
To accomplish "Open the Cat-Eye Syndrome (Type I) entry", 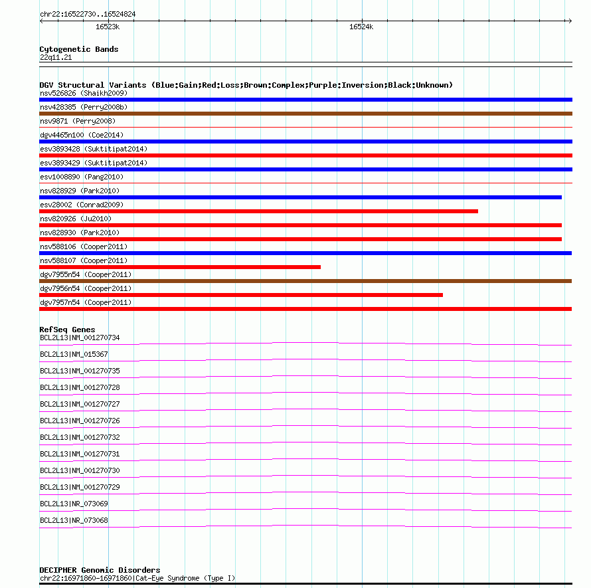I will pyautogui.click(x=137, y=578).
